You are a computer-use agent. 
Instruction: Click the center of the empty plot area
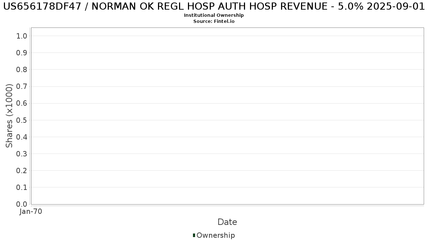tap(227, 116)
